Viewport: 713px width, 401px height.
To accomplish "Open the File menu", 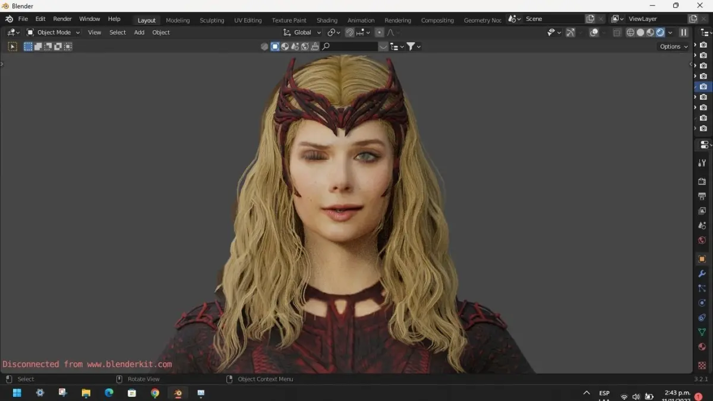I will point(23,19).
